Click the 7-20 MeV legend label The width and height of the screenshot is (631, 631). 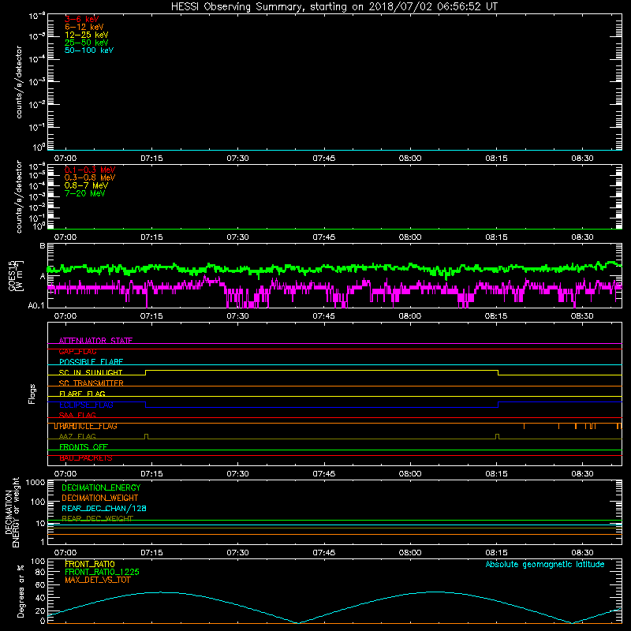(x=84, y=193)
